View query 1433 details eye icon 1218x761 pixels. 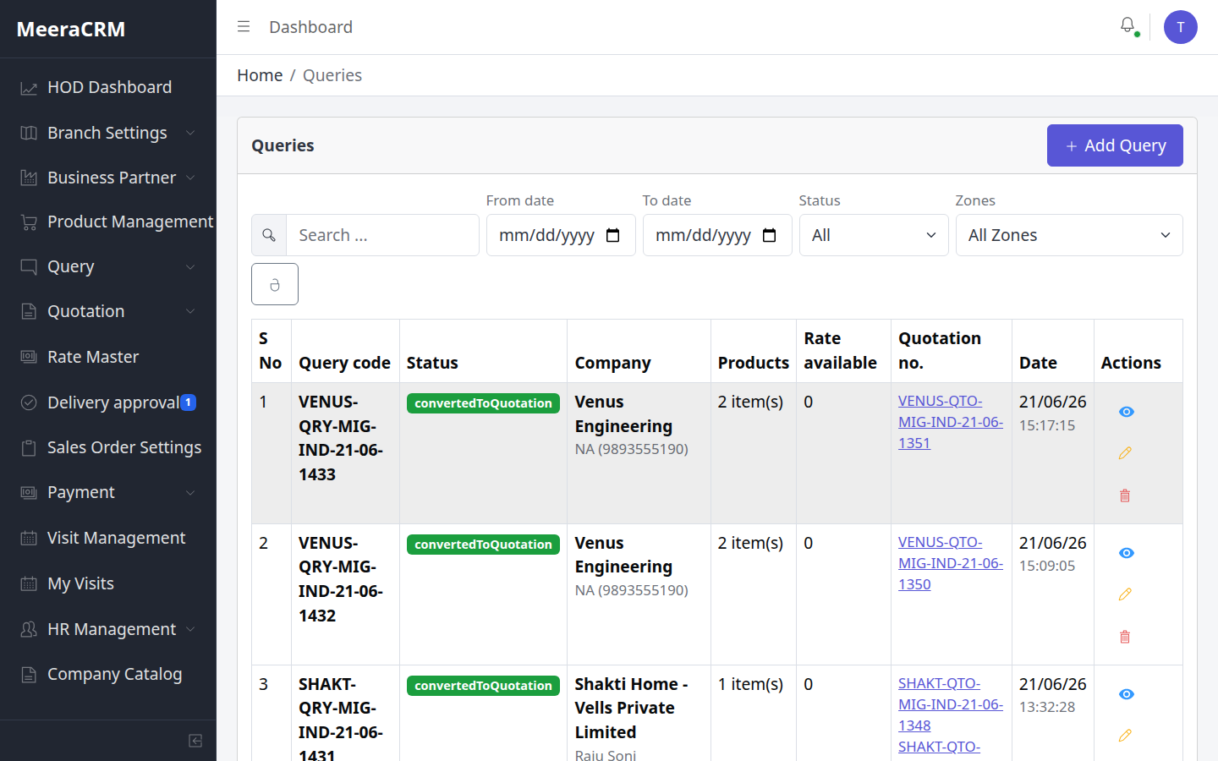(1126, 412)
